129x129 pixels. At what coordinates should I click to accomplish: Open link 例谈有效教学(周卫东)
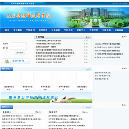pyautogui.click(x=103, y=73)
